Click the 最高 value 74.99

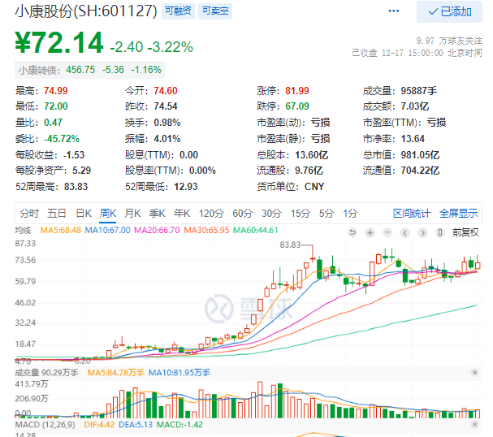point(56,91)
